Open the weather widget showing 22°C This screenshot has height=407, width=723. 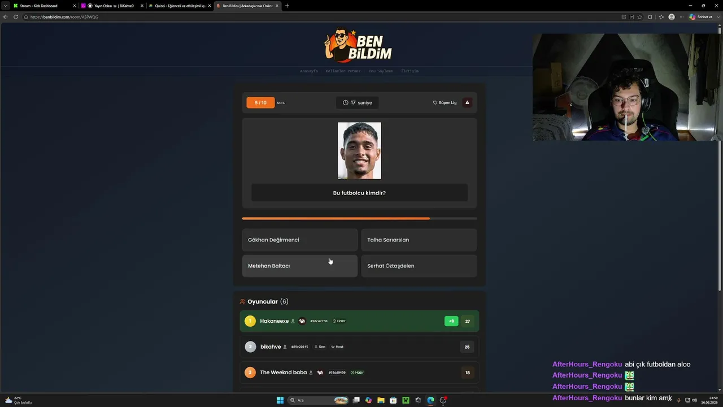pyautogui.click(x=18, y=400)
